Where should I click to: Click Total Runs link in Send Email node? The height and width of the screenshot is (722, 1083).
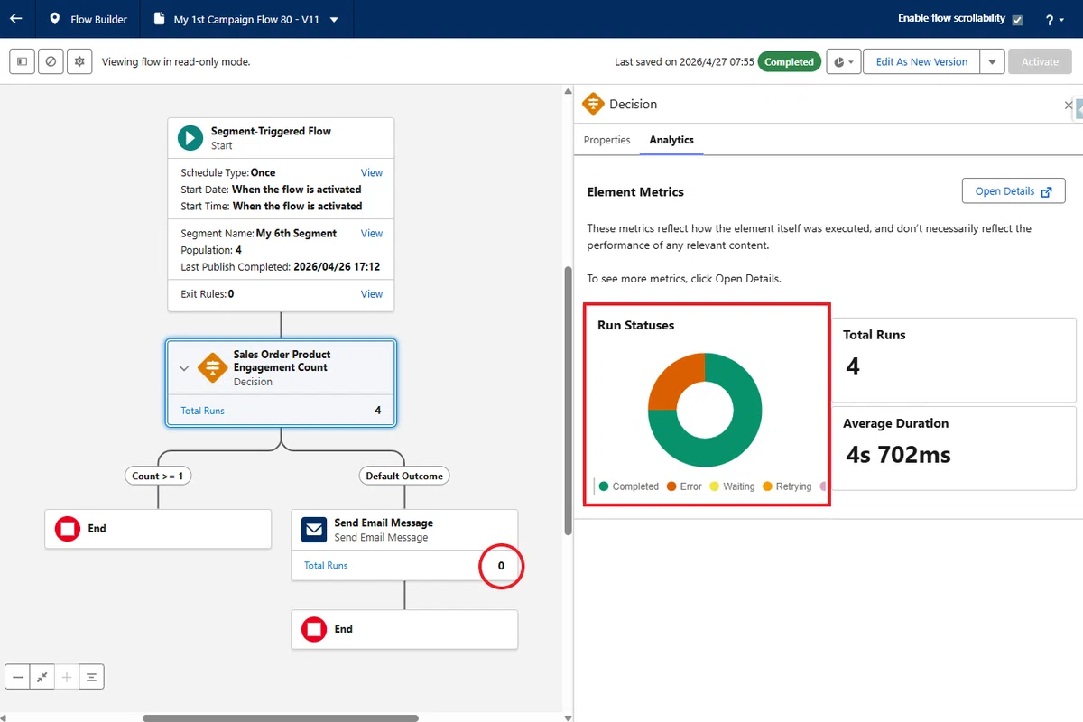(326, 566)
